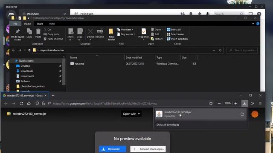Image resolution: width=273 pixels, height=153 pixels.
Task: Go up one folder level in Explorer
Action: point(29,50)
